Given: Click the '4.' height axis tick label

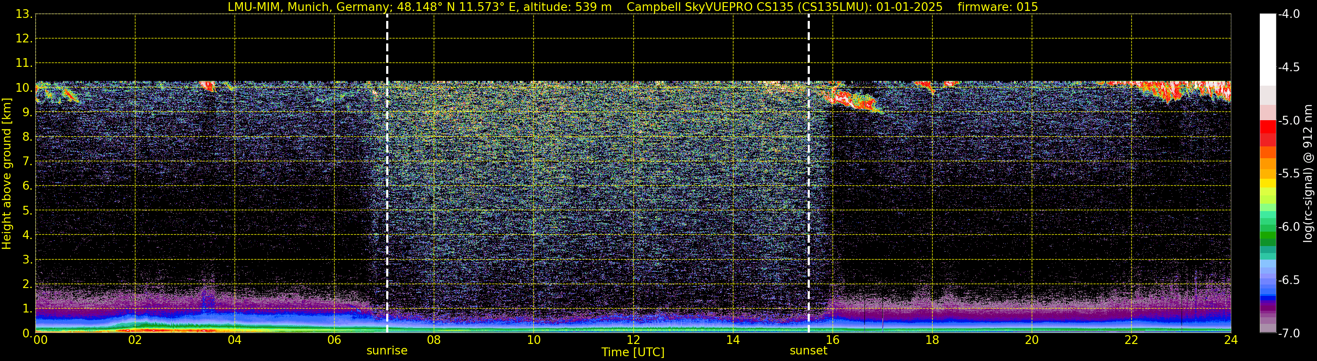Looking at the screenshot, I should click(28, 235).
